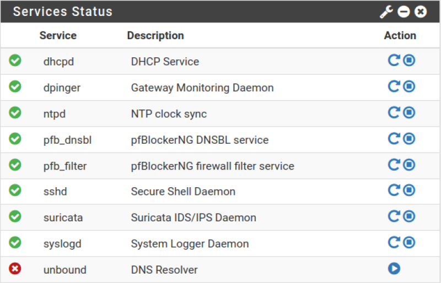Close the Services Status widget
Screen dimensions: 441x283
(421, 12)
